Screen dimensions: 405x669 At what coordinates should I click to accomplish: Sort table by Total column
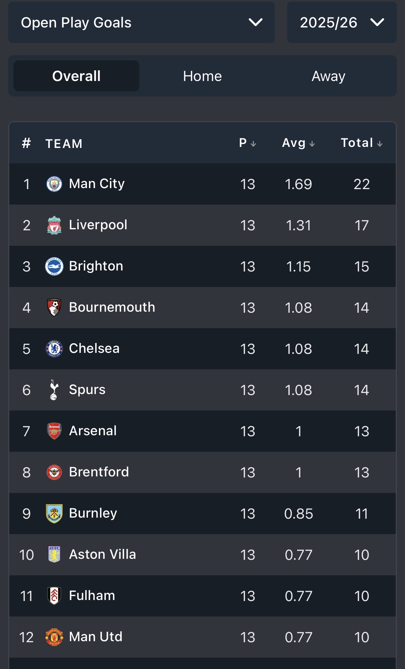[361, 143]
